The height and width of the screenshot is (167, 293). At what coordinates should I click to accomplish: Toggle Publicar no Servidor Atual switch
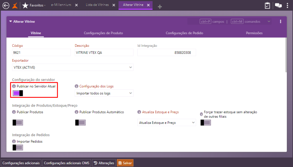point(18,93)
